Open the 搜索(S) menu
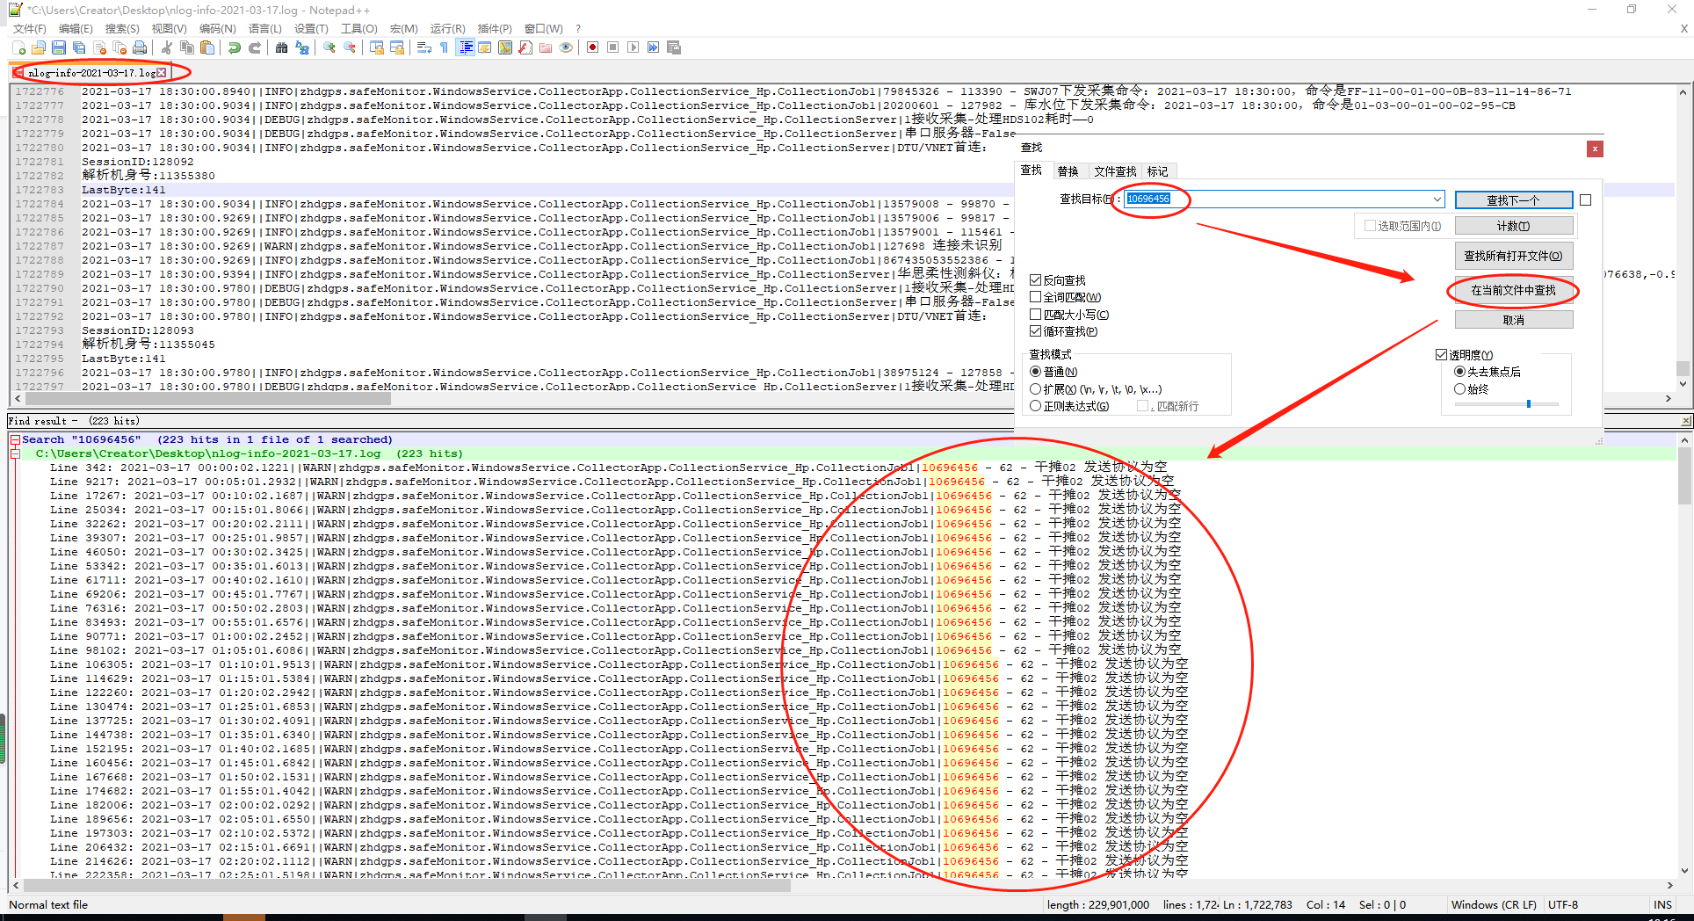The image size is (1694, 921). coord(122,29)
